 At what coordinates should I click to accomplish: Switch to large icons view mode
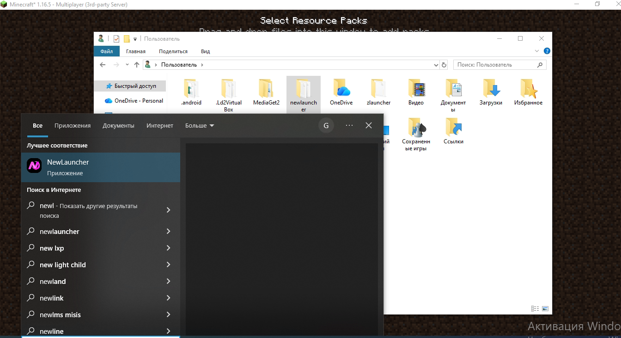pos(545,308)
